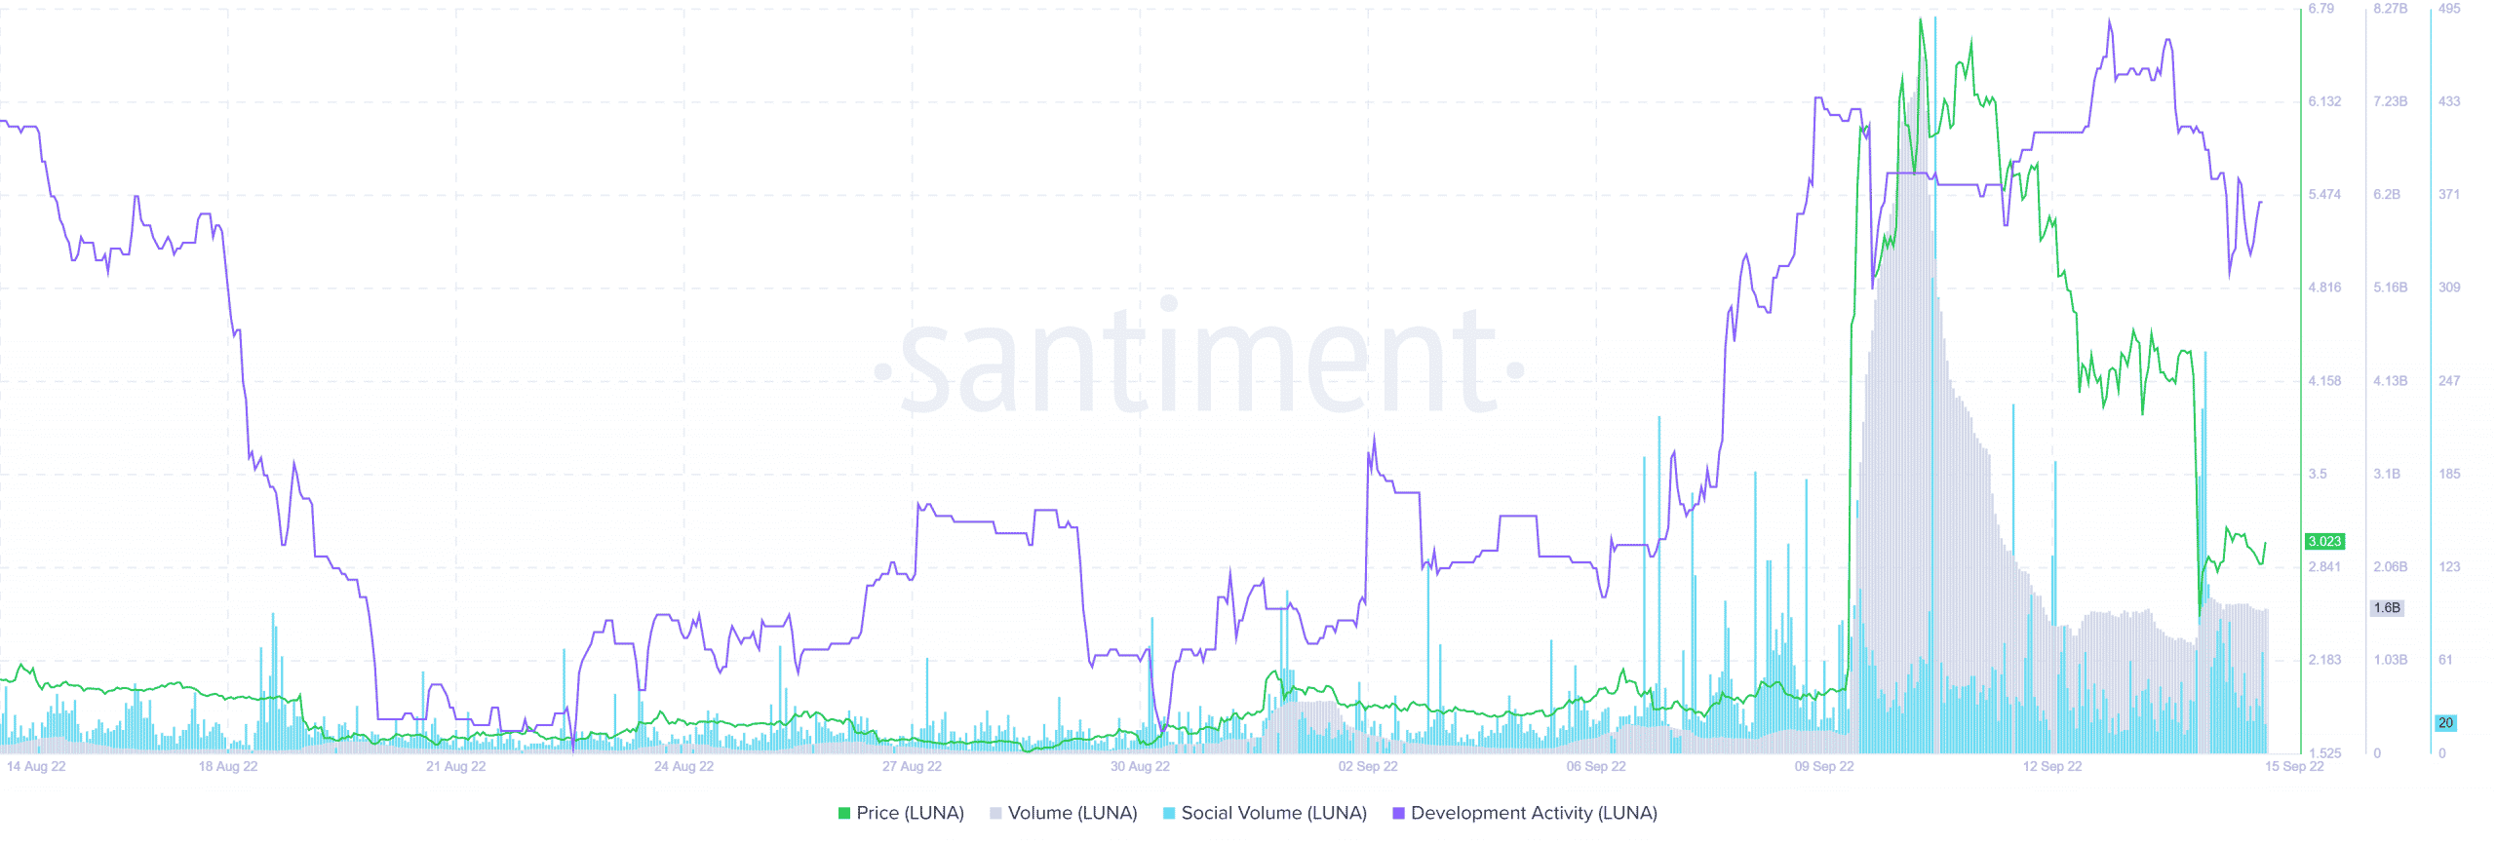Screen dimensions: 2496x845
Task: Click the 1.03B volume axis value
Action: pos(2391,660)
